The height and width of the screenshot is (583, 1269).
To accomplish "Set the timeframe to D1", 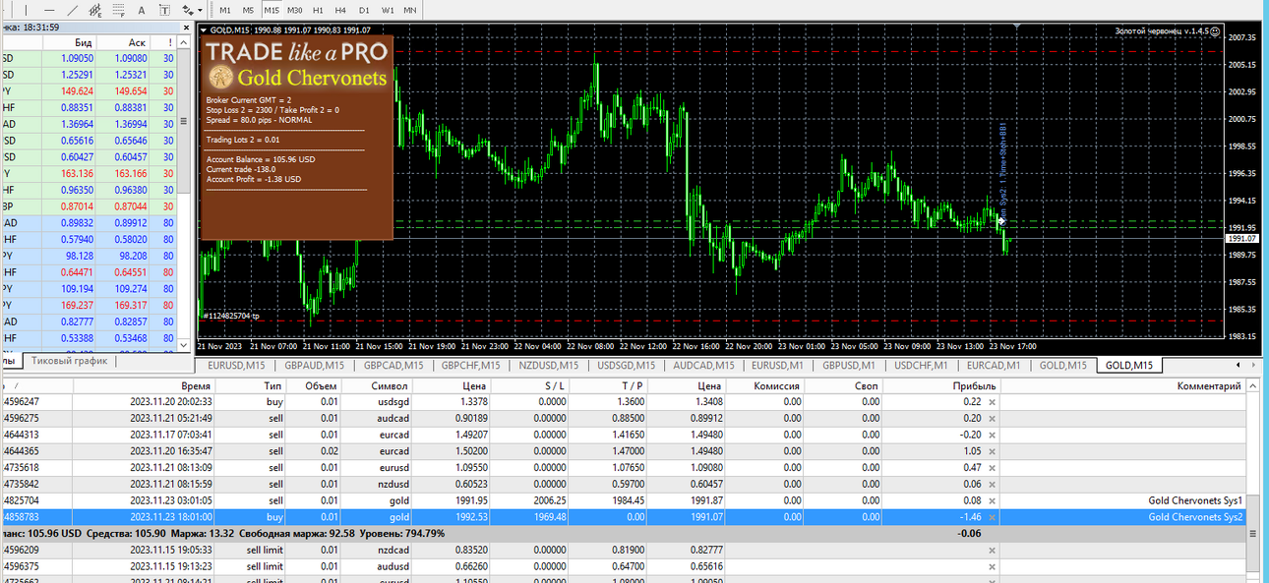I will click(x=364, y=11).
